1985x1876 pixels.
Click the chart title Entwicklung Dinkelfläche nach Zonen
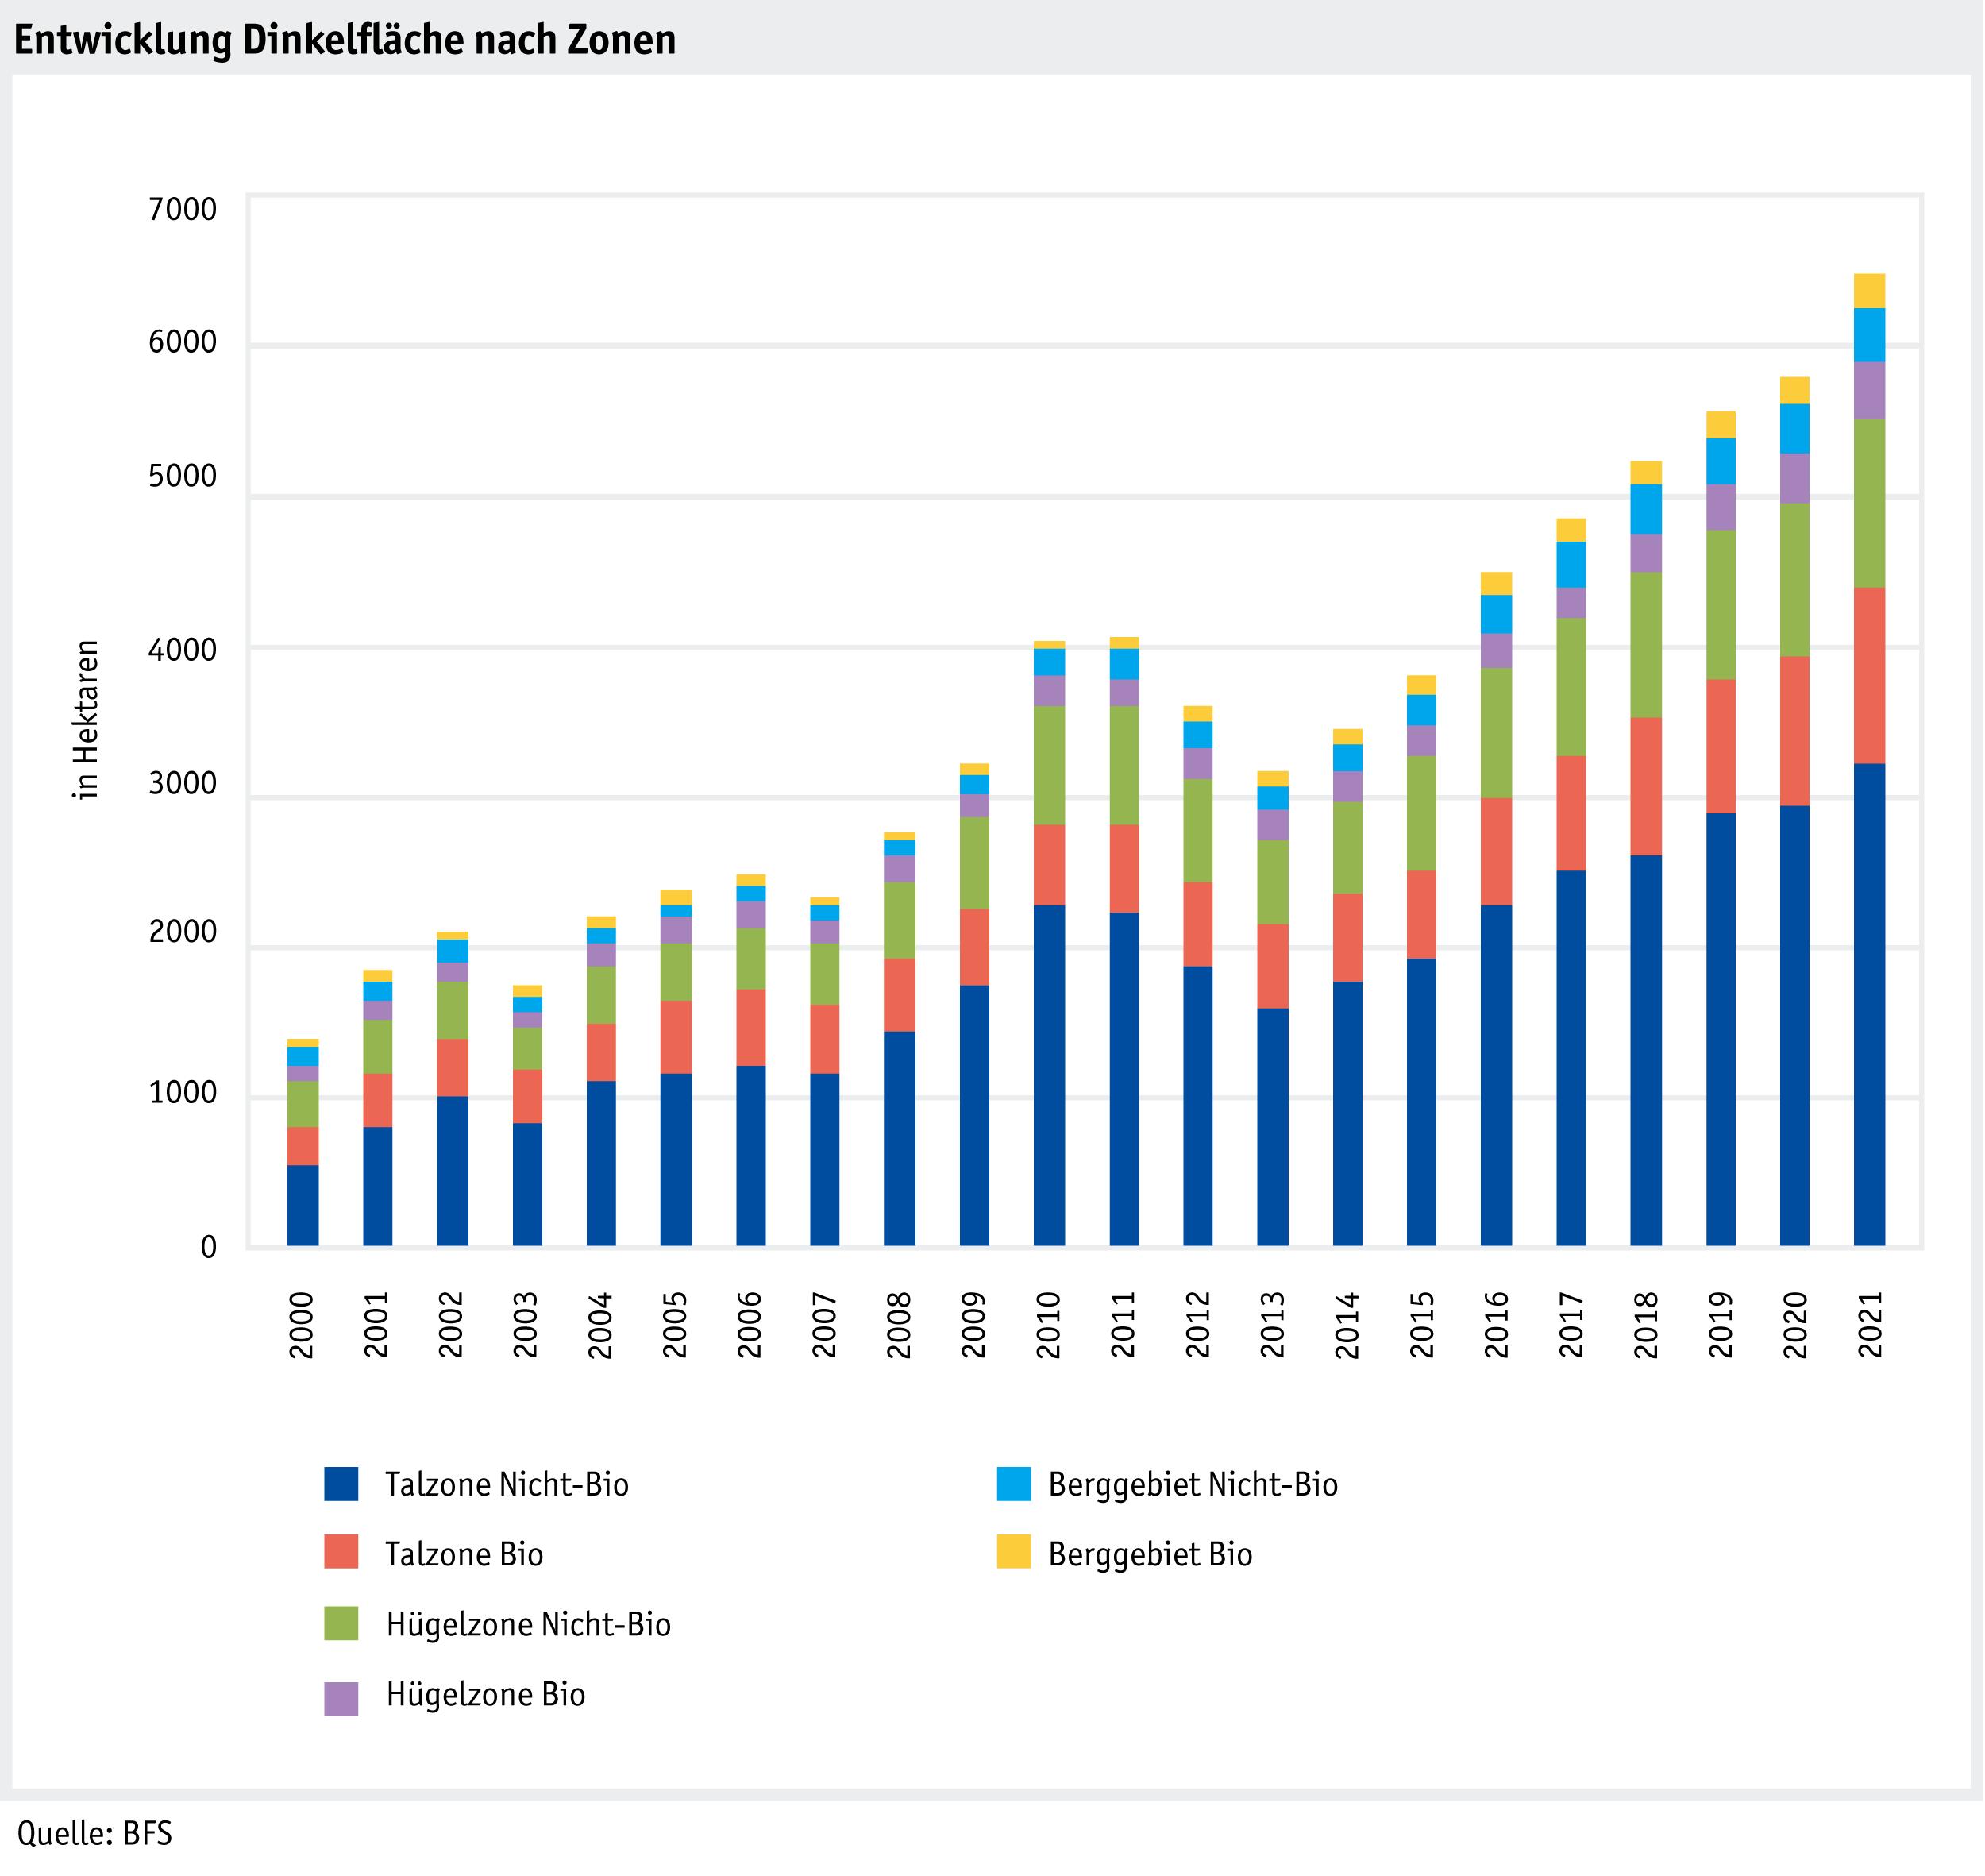coord(345,40)
